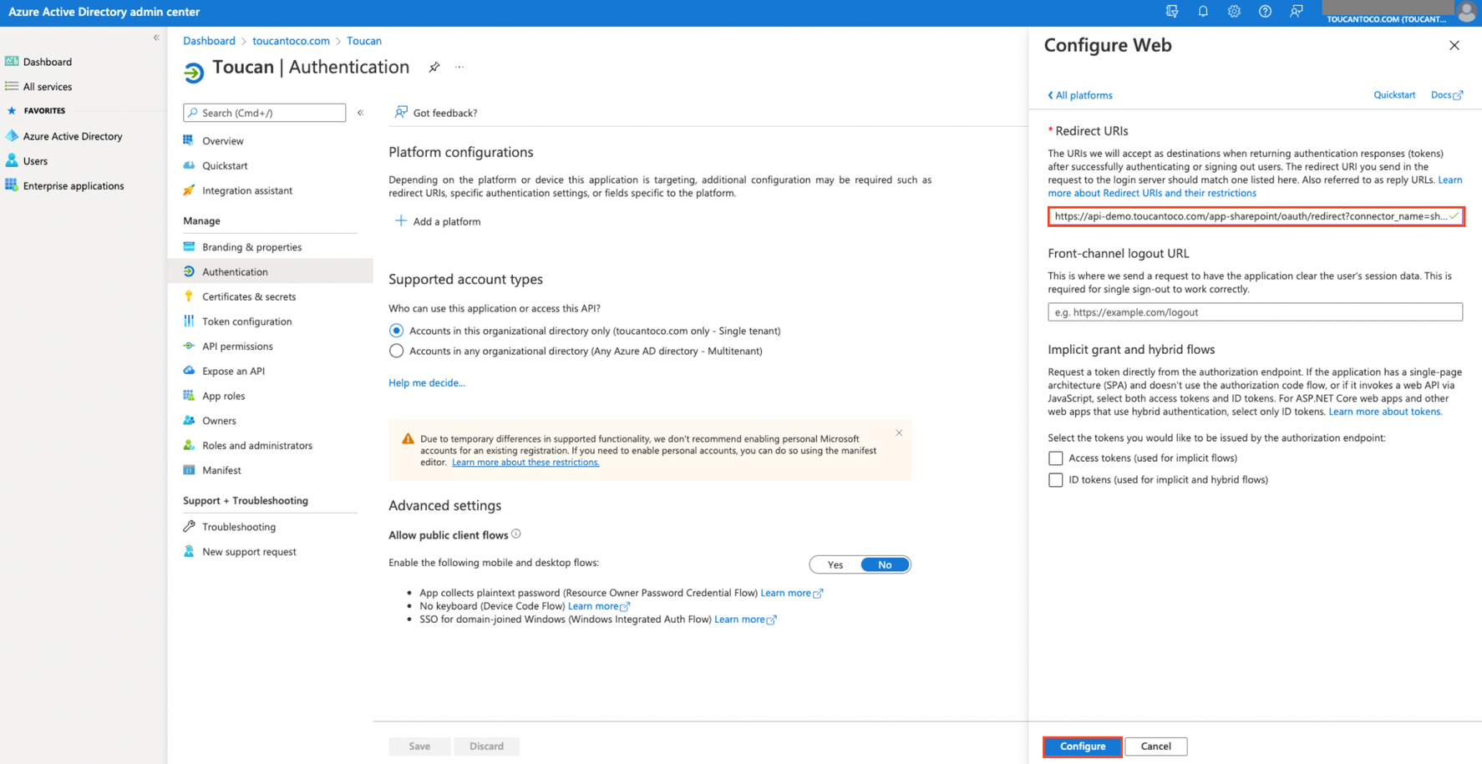1482x764 pixels.
Task: Collapse the left navigation sidebar
Action: coord(156,38)
